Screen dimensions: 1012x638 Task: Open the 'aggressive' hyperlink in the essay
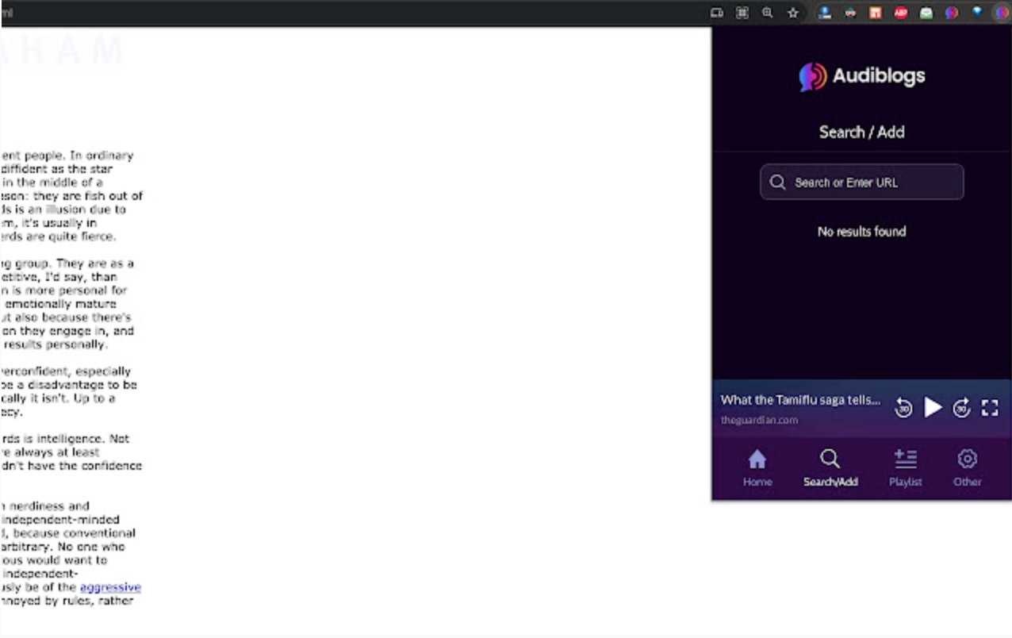coord(110,587)
